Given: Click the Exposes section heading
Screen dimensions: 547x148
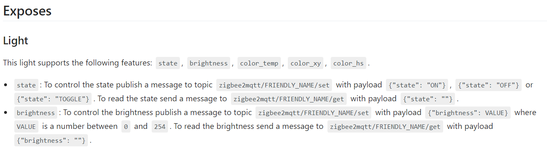Looking at the screenshot, I should click(x=27, y=11).
